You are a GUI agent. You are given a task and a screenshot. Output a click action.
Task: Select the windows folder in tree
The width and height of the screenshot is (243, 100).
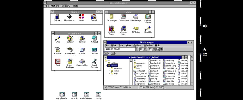click(112, 66)
